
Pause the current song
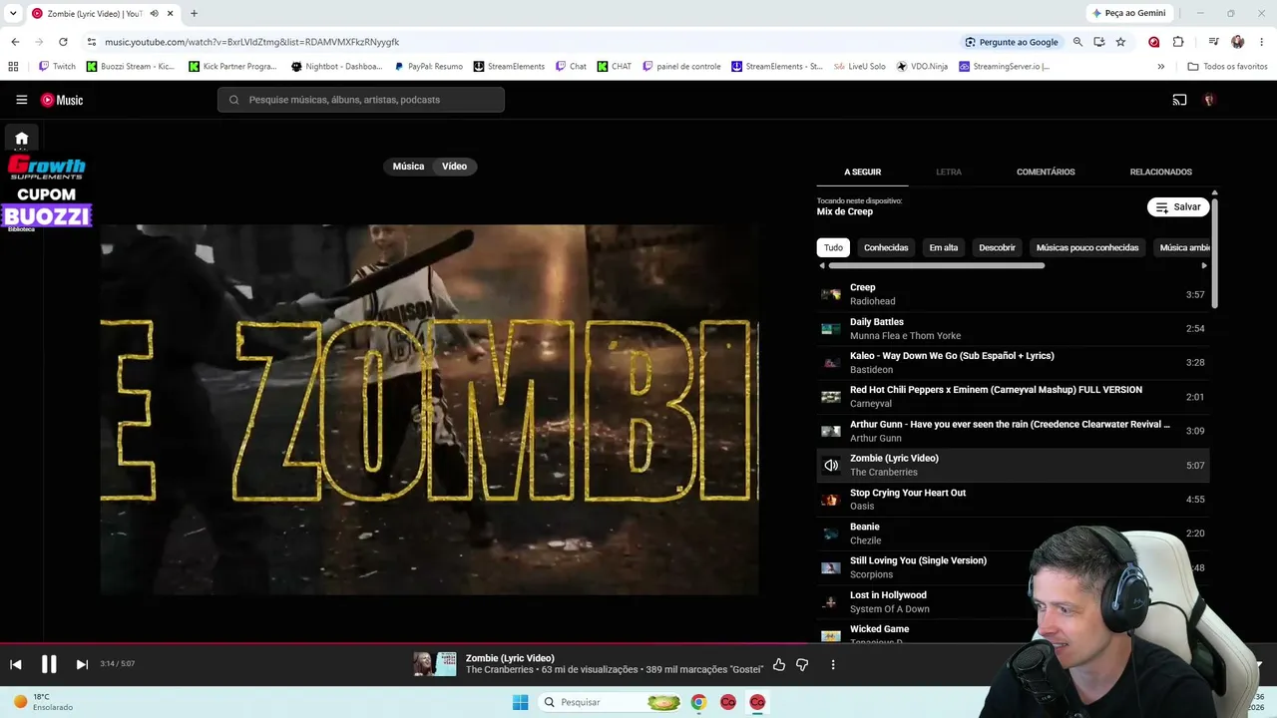49,664
